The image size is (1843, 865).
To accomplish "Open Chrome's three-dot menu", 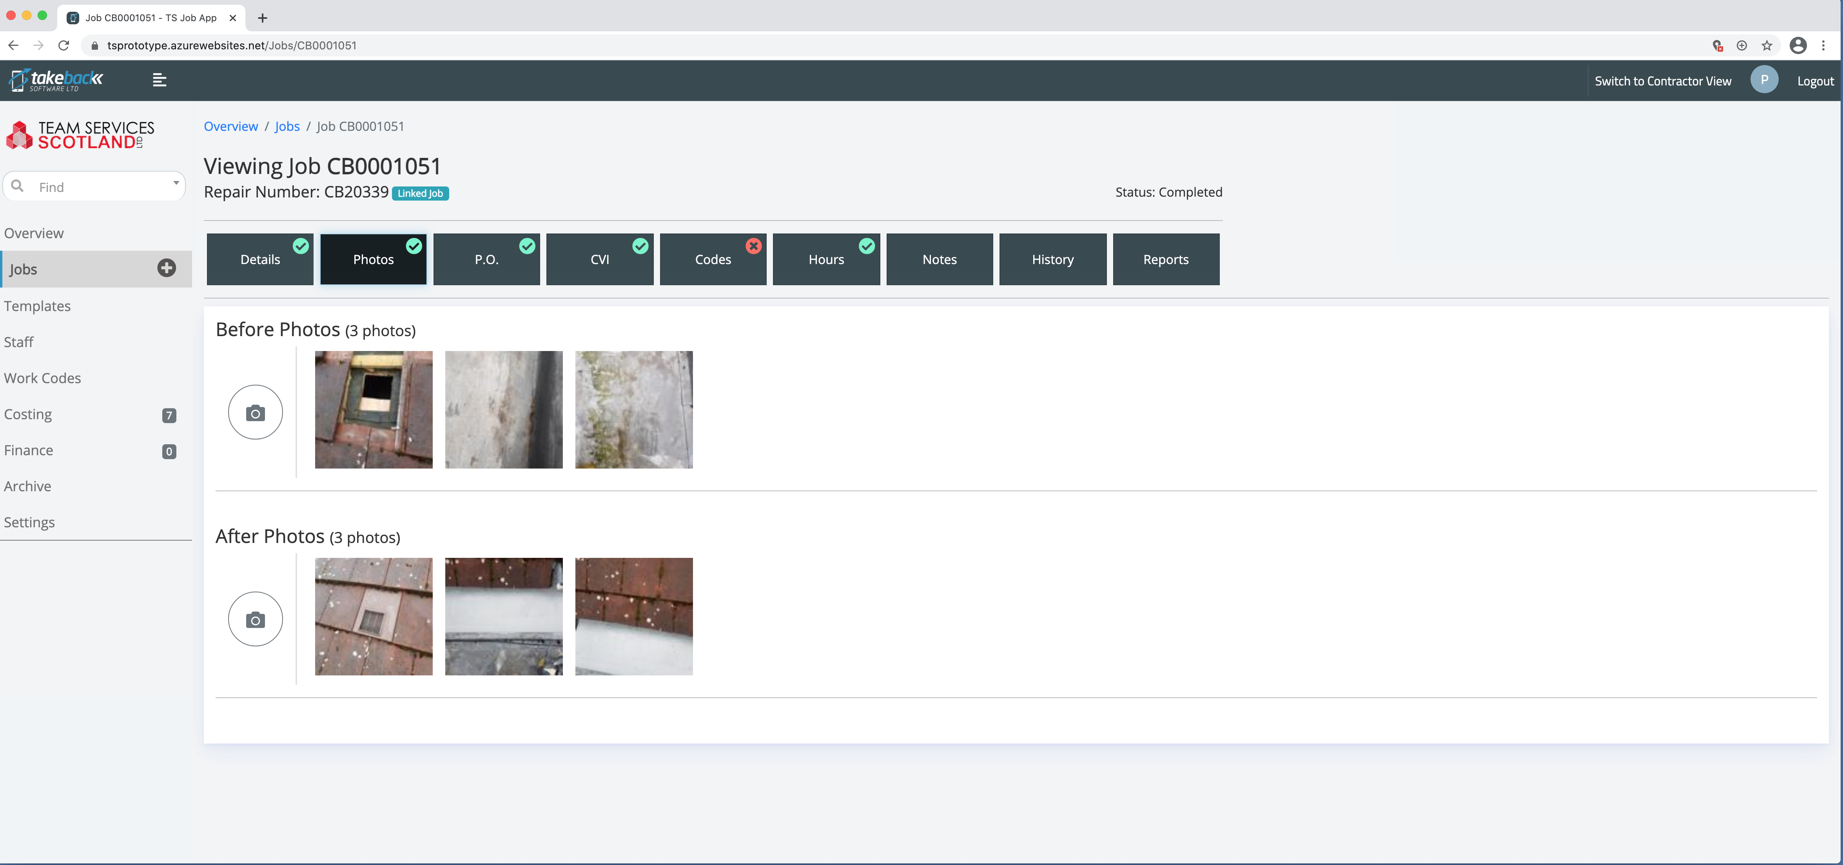I will click(1823, 45).
